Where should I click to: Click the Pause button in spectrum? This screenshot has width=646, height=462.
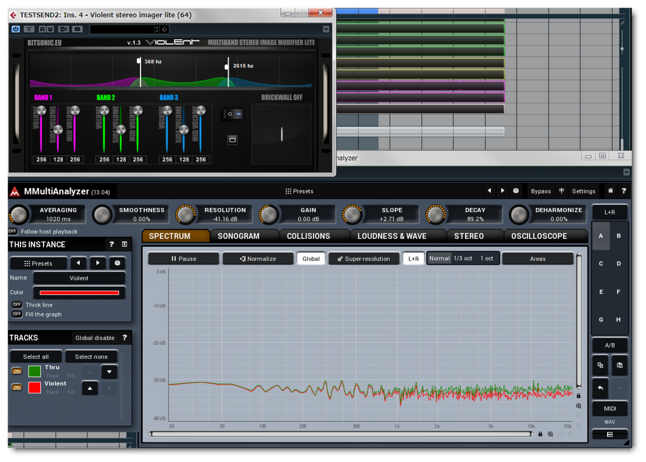(184, 259)
